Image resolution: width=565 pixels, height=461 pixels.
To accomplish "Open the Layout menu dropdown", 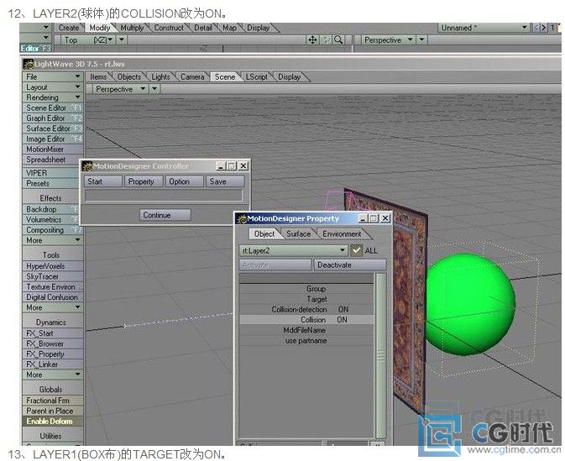I will click(53, 87).
